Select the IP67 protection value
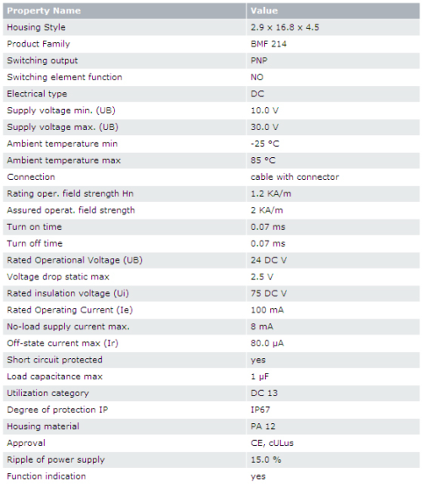The image size is (422, 489). pyautogui.click(x=260, y=410)
